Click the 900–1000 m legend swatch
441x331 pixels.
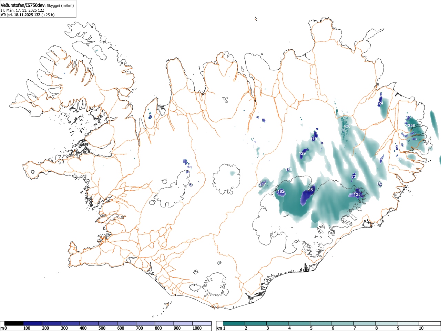pos(183,323)
